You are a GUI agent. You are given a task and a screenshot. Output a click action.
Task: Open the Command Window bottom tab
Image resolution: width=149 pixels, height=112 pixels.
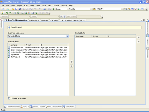coord(12,107)
